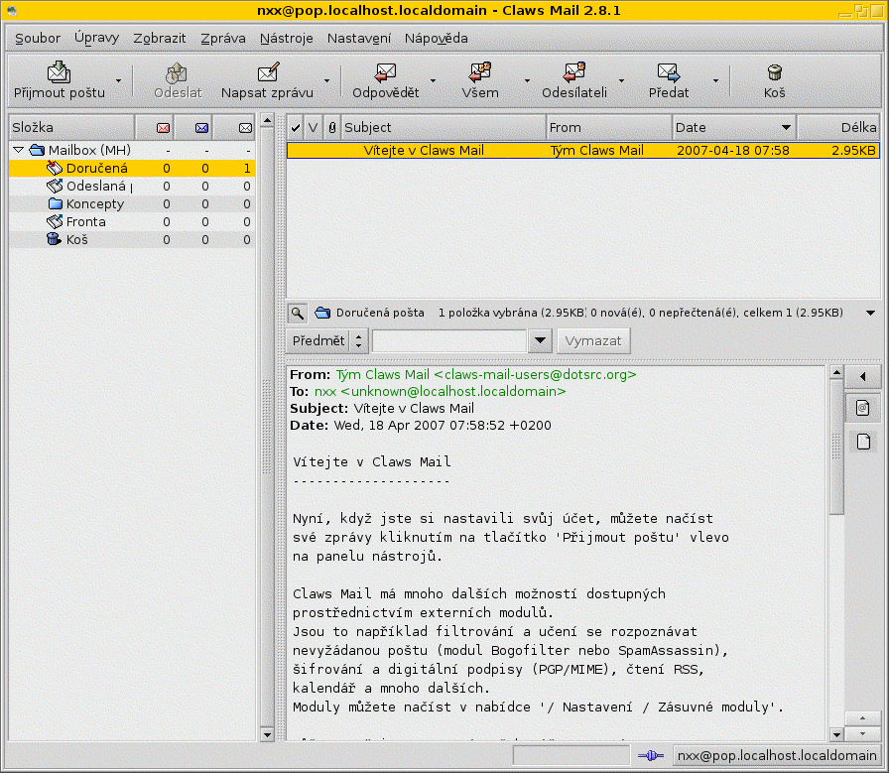Open the search history dropdown arrow
The height and width of the screenshot is (773, 889).
tap(541, 340)
